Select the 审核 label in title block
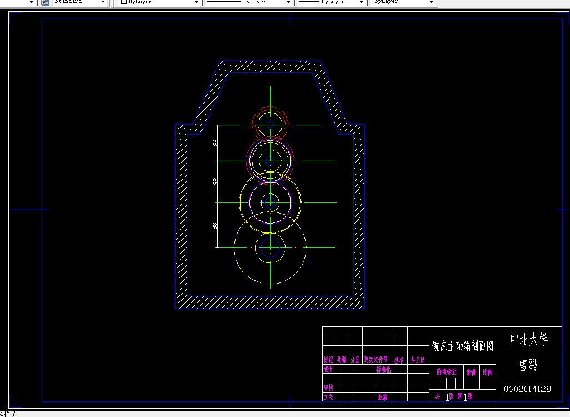570x417 pixels. 329,388
